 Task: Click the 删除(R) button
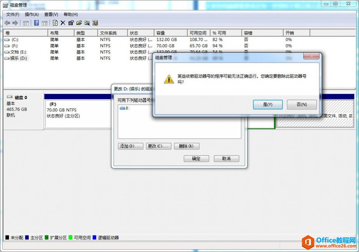pyautogui.click(x=187, y=146)
